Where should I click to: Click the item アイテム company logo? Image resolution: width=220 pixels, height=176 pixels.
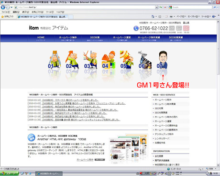[x=48, y=28]
